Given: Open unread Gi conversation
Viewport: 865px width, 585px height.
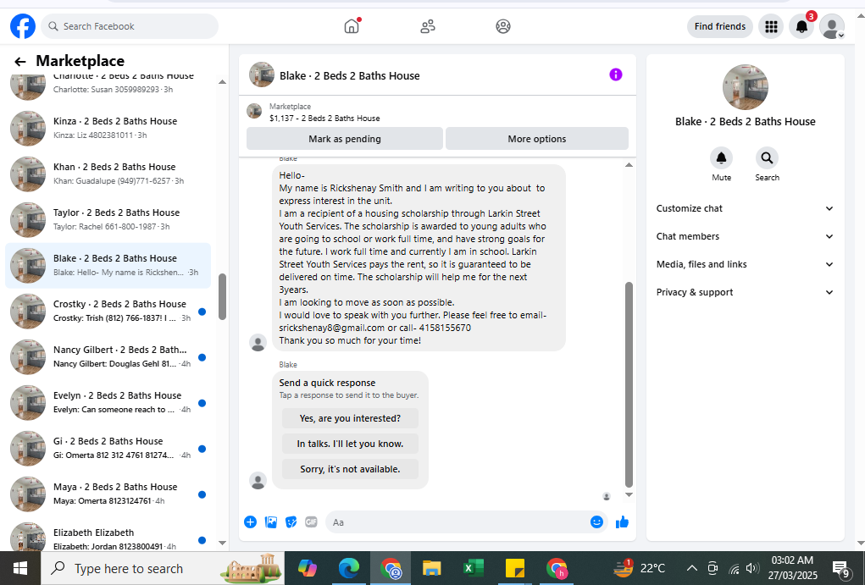Looking at the screenshot, I should tap(108, 448).
